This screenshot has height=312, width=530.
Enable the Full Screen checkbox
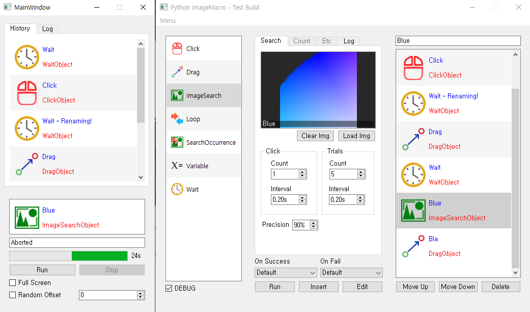point(13,282)
